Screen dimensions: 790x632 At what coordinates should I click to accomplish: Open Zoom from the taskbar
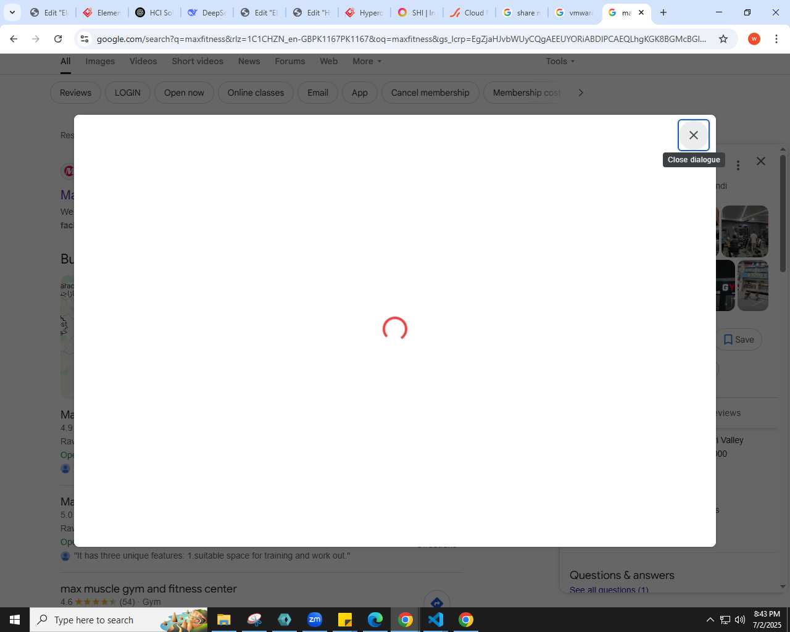pyautogui.click(x=315, y=620)
